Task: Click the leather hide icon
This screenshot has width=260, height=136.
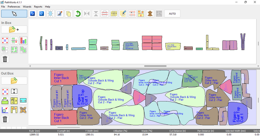Action: pos(150,14)
